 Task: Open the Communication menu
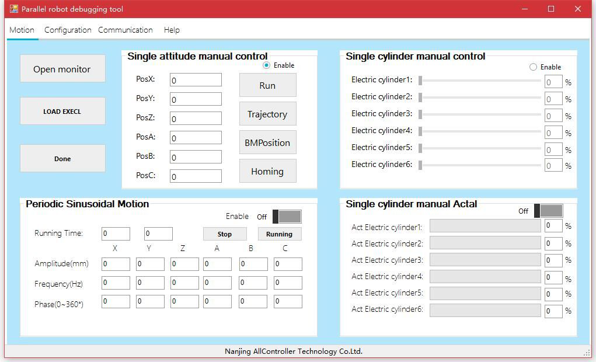(126, 30)
